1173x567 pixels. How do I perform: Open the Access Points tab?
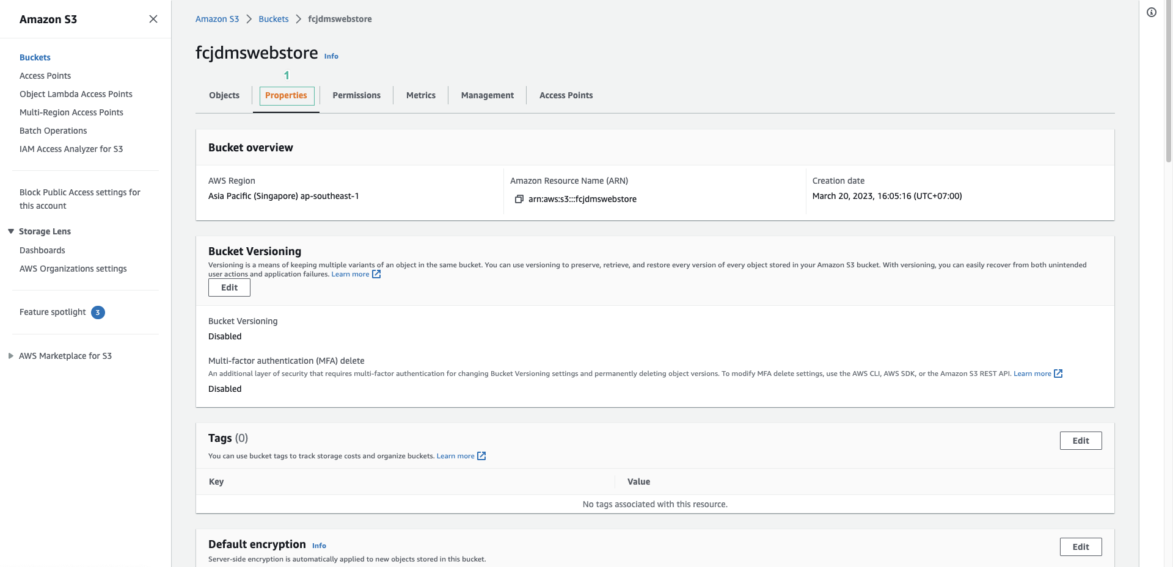566,95
